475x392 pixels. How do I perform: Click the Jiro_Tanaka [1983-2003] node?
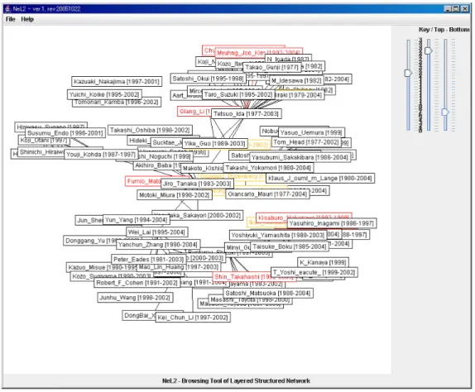tap(197, 184)
